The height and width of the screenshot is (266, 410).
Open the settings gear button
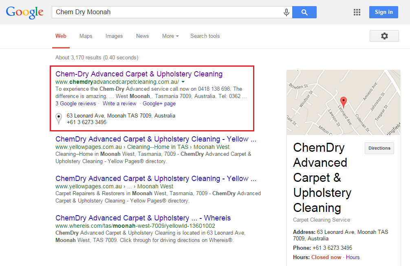(x=384, y=36)
